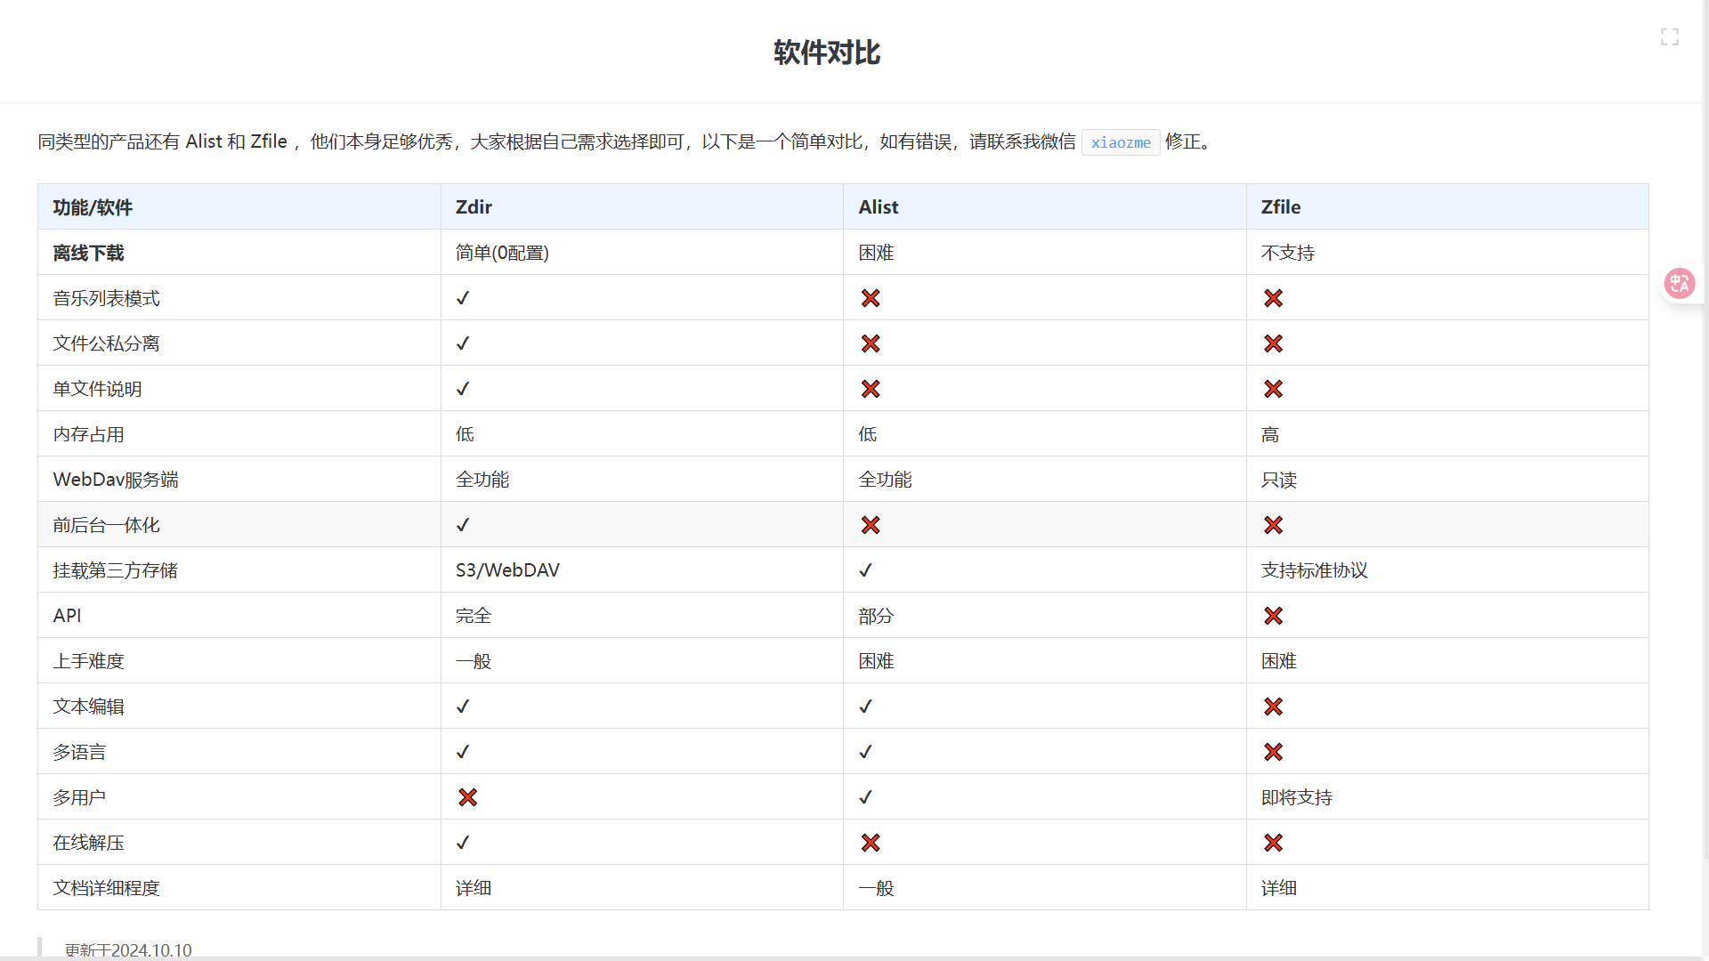Click the fullscreen expand icon
Screen dimensions: 1709x961
1670,36
